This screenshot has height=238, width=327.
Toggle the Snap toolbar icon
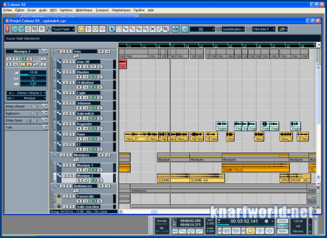pyautogui.click(x=185, y=29)
